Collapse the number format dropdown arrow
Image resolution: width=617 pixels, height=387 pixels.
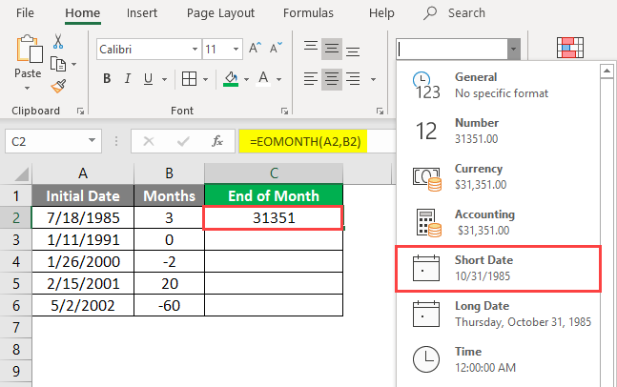click(514, 49)
